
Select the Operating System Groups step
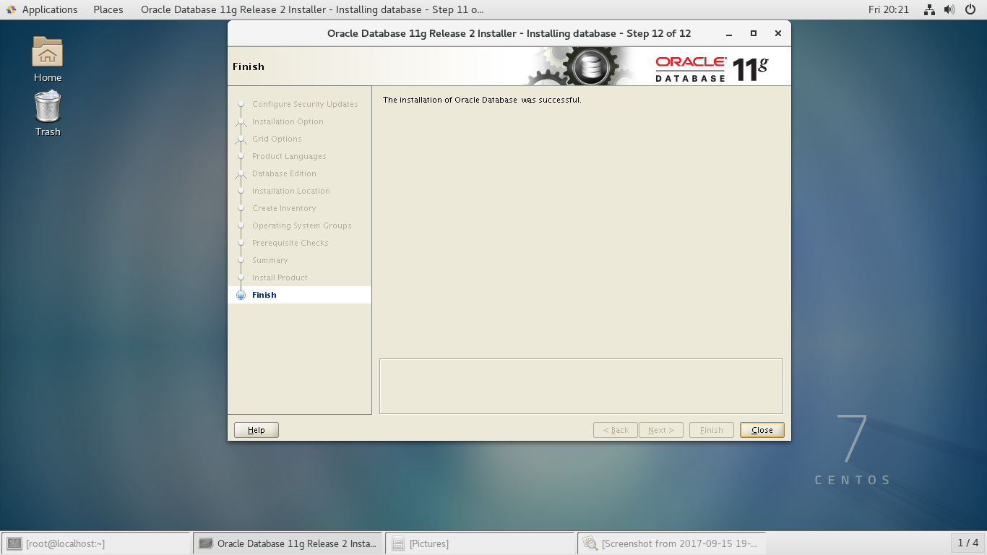coord(301,225)
